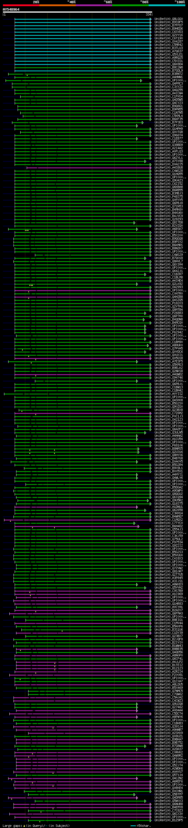
Task: Select hit label UniRef100_Q5BTM7
Action: (169, 794)
